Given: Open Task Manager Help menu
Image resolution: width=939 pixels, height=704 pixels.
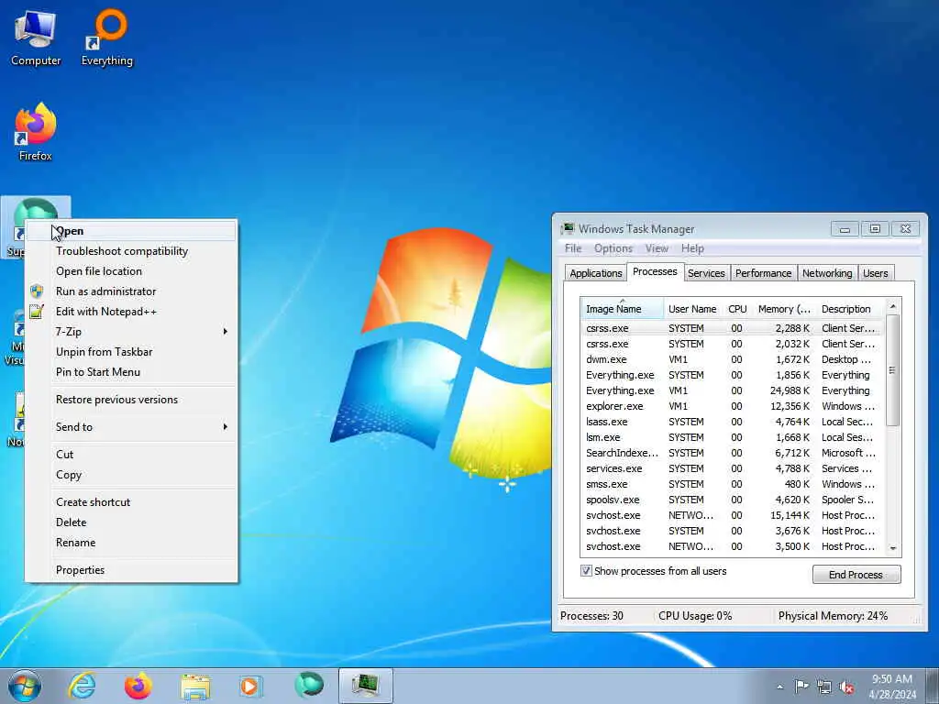Looking at the screenshot, I should 692,248.
